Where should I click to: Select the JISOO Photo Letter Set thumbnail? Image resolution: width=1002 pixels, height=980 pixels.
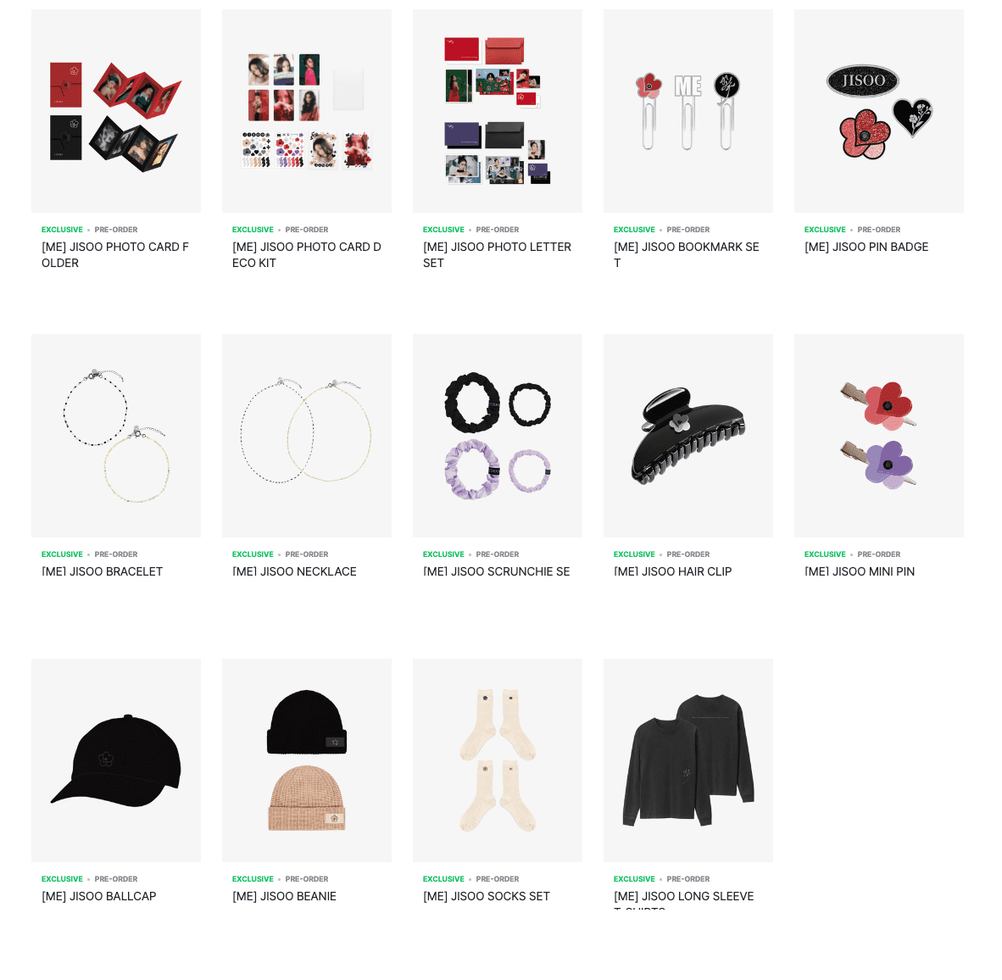(497, 110)
